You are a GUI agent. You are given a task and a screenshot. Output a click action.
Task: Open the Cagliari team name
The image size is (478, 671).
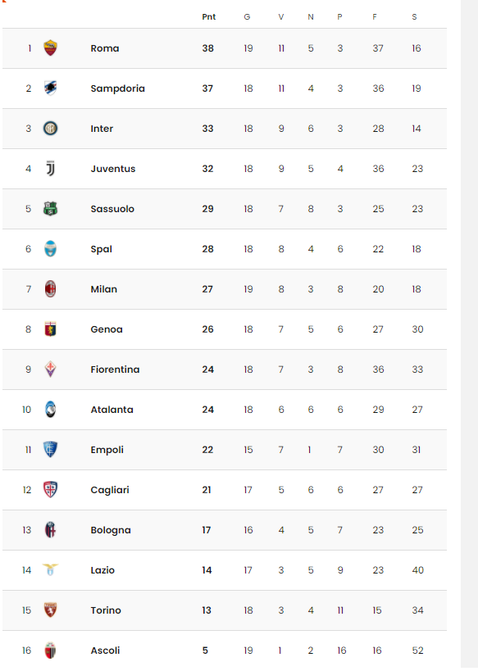point(110,490)
